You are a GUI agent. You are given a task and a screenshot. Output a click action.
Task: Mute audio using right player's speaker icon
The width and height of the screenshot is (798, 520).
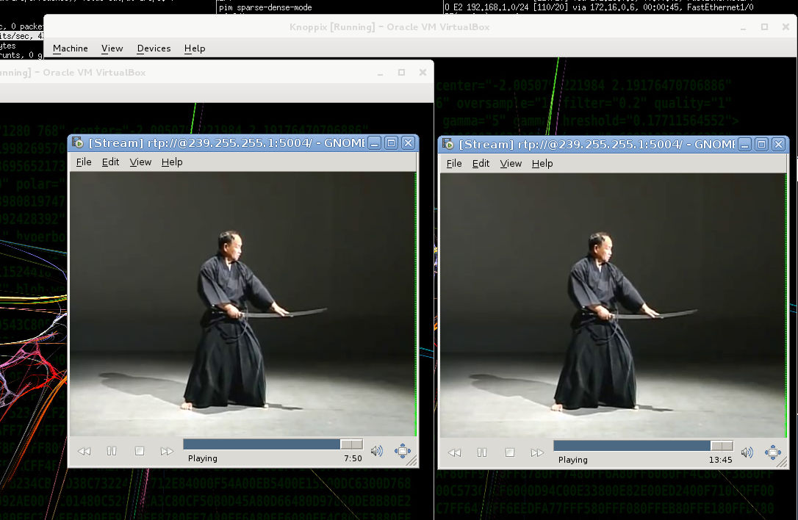(747, 452)
